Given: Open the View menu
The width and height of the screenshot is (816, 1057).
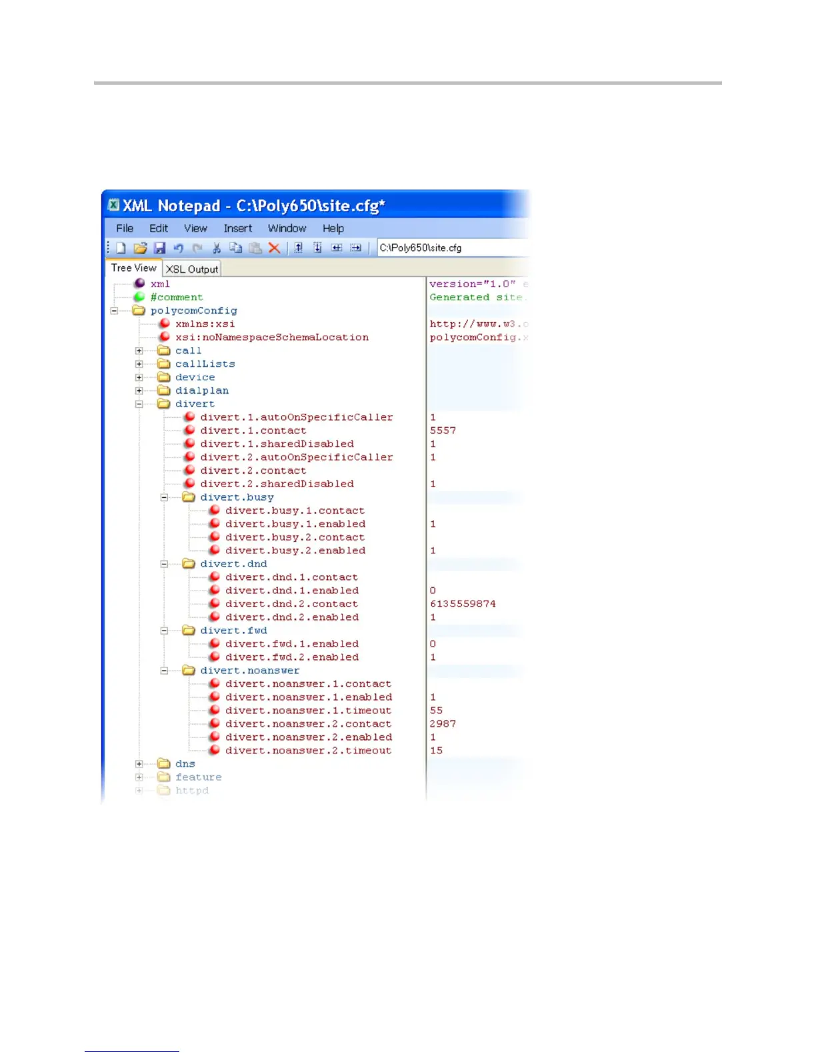Looking at the screenshot, I should click(195, 228).
